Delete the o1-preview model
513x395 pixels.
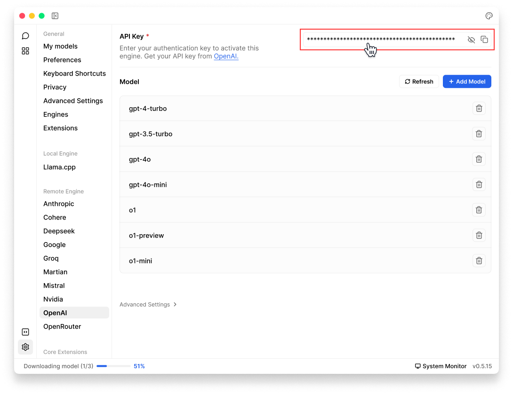tap(479, 236)
